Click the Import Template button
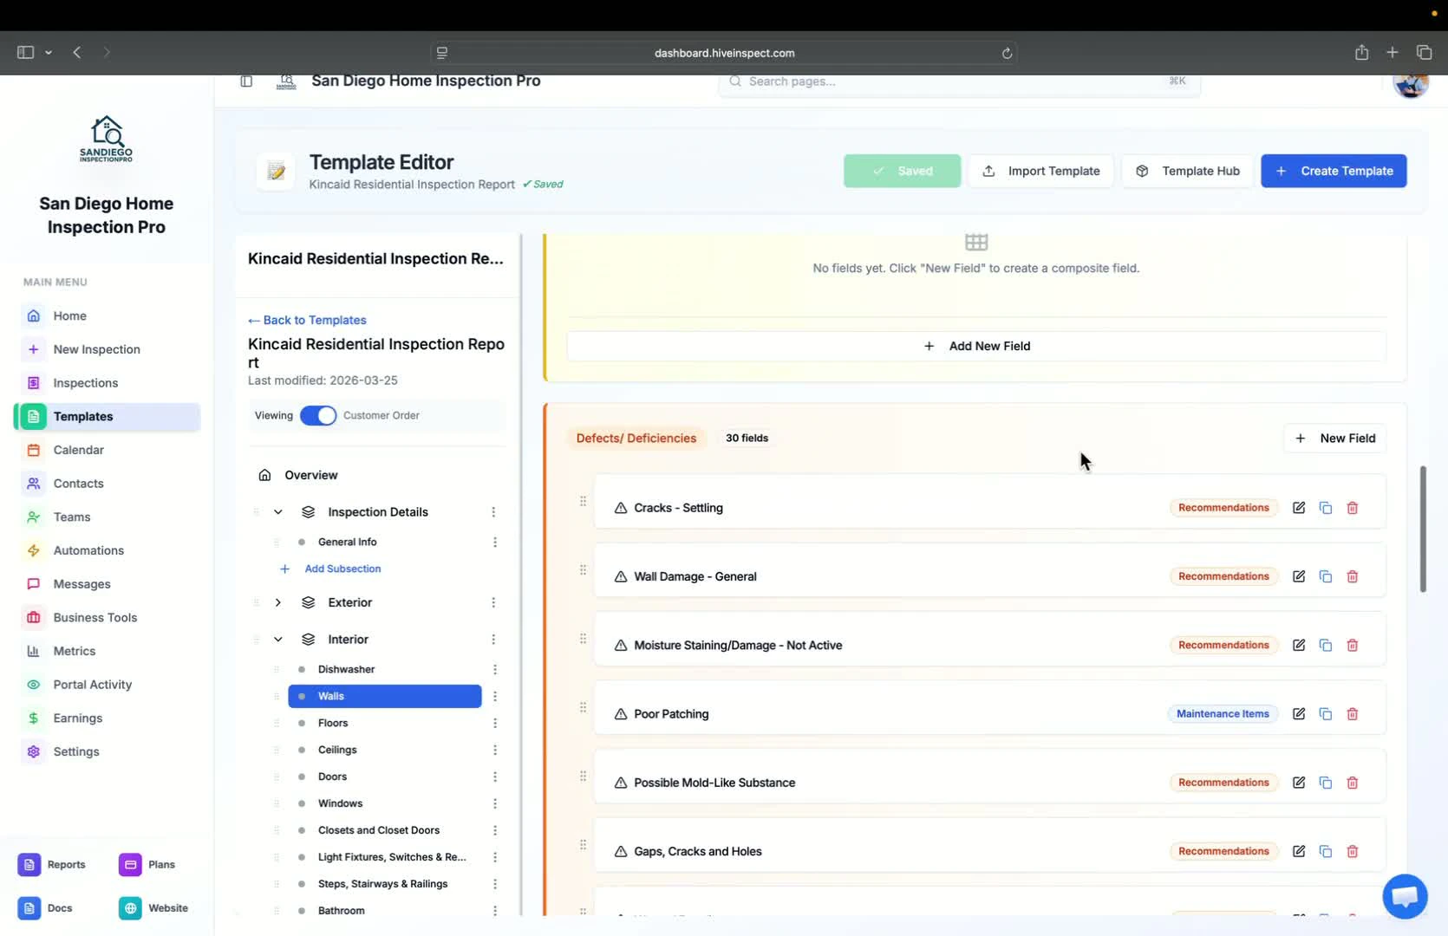The image size is (1448, 936). pos(1040,171)
